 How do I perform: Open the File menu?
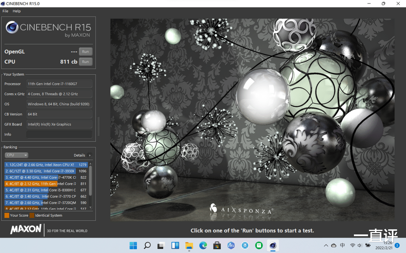coord(5,11)
